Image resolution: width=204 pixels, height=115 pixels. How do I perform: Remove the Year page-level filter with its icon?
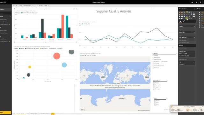point(194,62)
